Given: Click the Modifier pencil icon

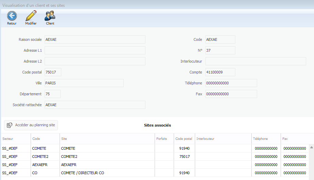Looking at the screenshot, I should pos(31,16).
